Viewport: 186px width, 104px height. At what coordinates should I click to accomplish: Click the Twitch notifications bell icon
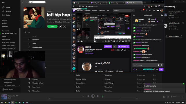tap(146, 10)
